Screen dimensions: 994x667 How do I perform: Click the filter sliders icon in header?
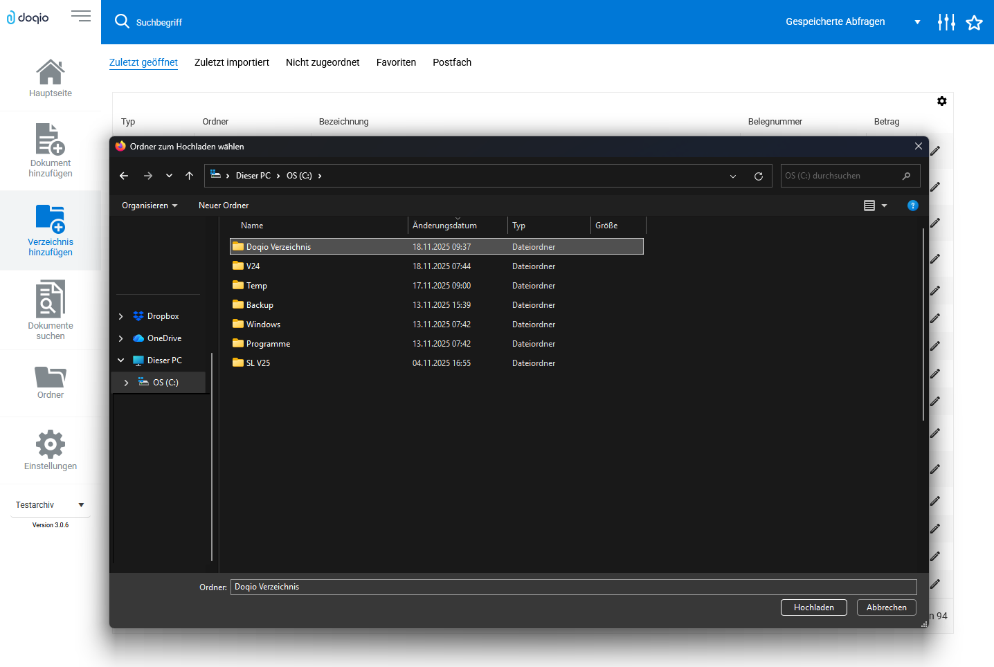(x=946, y=22)
